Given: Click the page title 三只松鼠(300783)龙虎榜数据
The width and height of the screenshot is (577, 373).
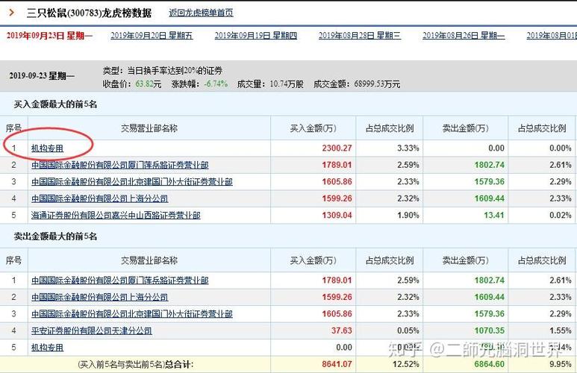Looking at the screenshot, I should (x=89, y=13).
